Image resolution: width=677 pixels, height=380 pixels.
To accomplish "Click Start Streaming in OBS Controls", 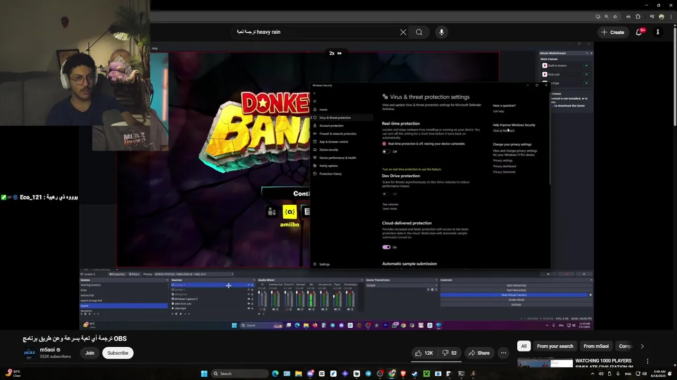I will 516,286.
